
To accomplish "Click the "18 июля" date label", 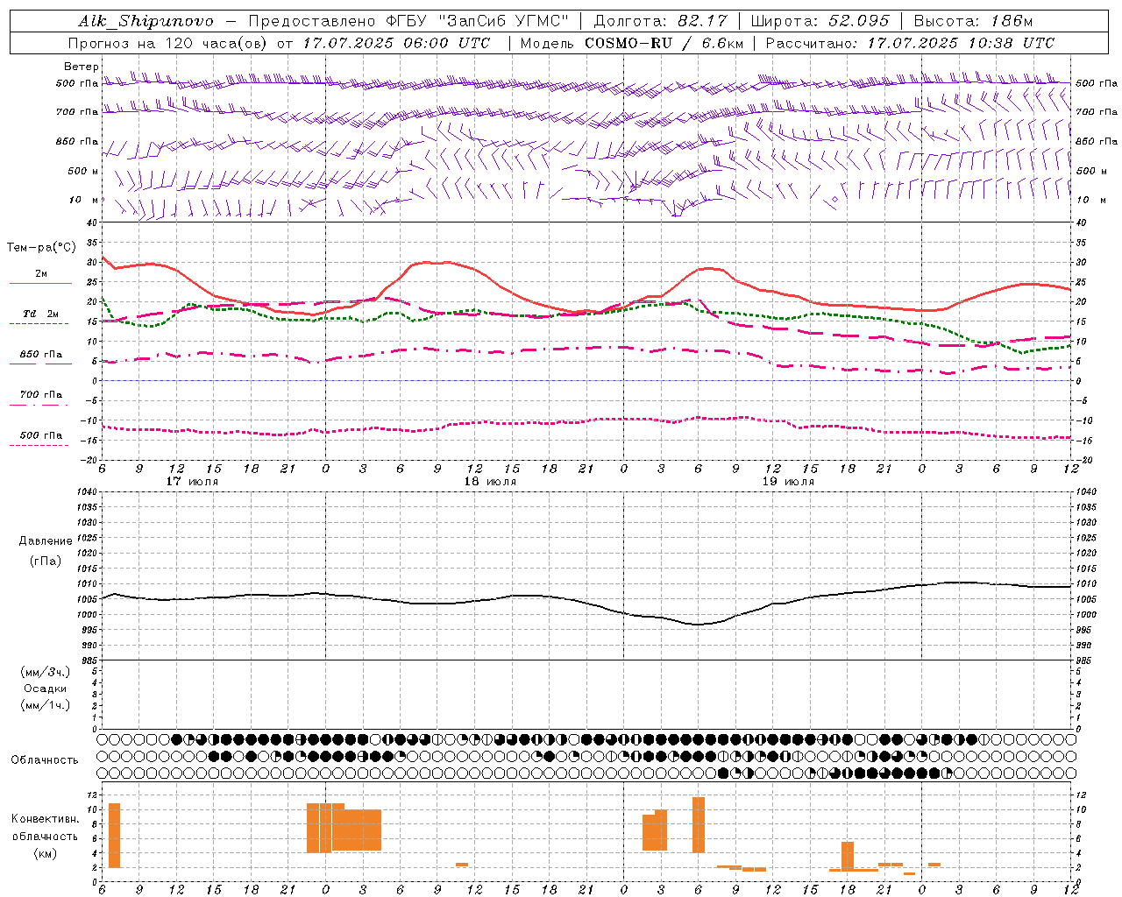I will click(490, 482).
